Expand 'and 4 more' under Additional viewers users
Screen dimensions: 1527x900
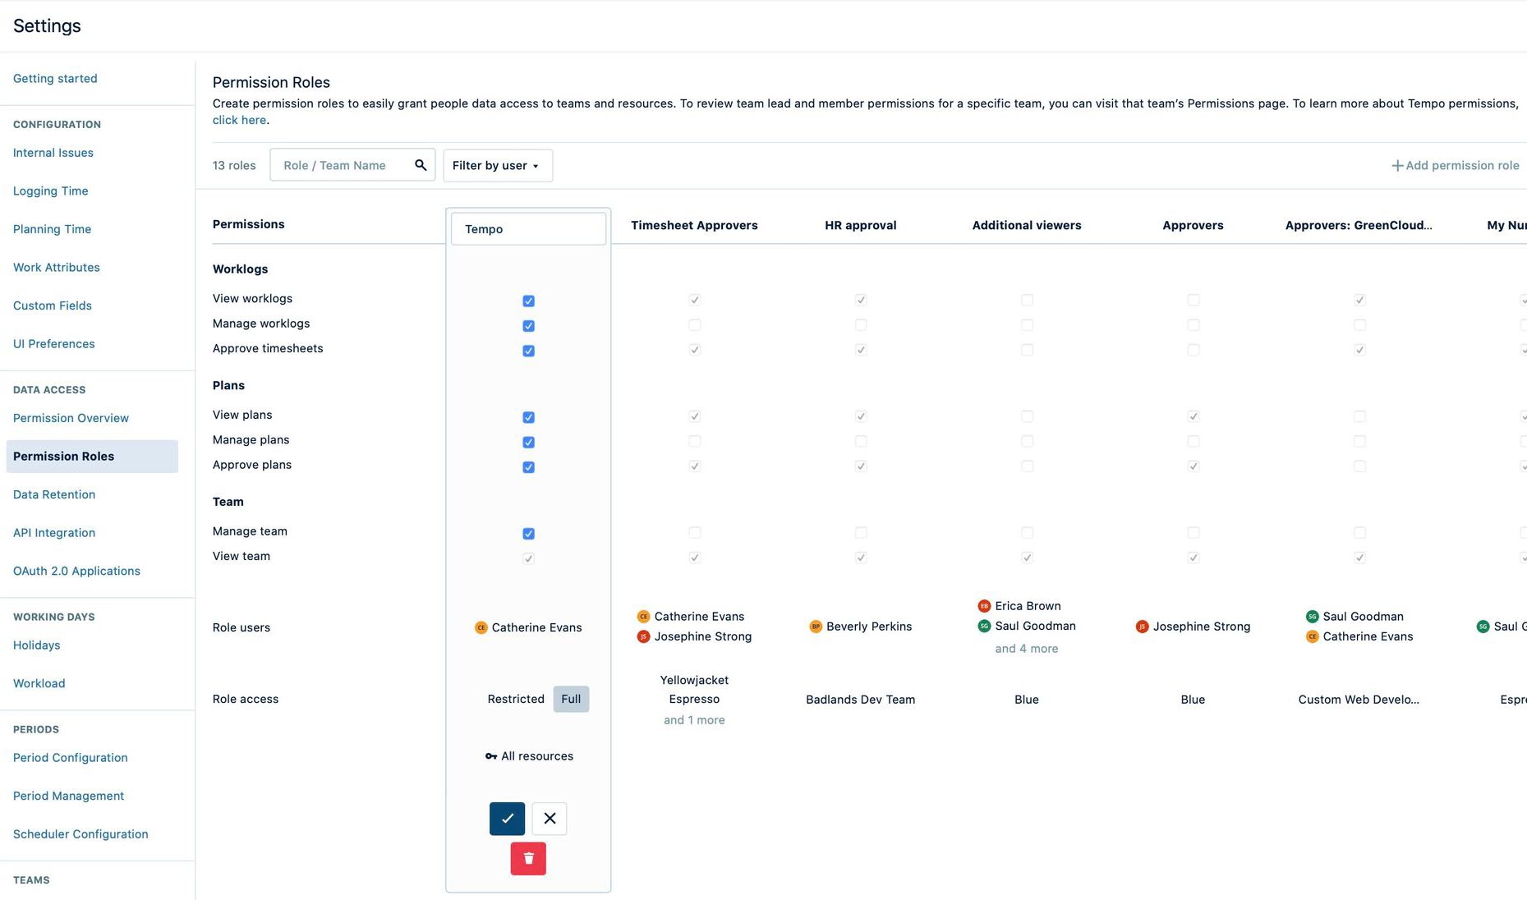pos(1026,648)
